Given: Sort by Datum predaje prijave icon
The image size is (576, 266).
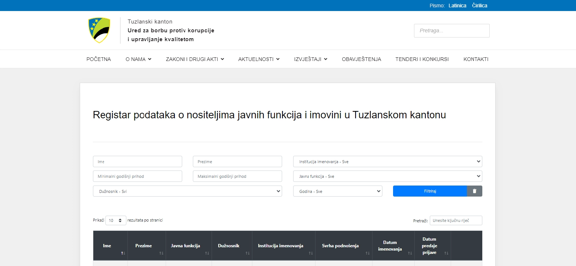Looking at the screenshot, I should pyautogui.click(x=446, y=253).
